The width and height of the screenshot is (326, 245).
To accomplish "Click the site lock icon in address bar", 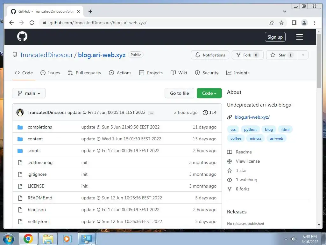I will [x=44, y=23].
